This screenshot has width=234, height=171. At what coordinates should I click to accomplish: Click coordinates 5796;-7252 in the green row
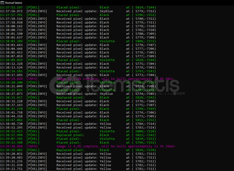(145, 15)
